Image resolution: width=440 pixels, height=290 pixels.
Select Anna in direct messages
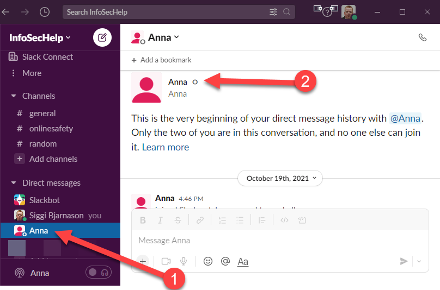[x=60, y=230]
